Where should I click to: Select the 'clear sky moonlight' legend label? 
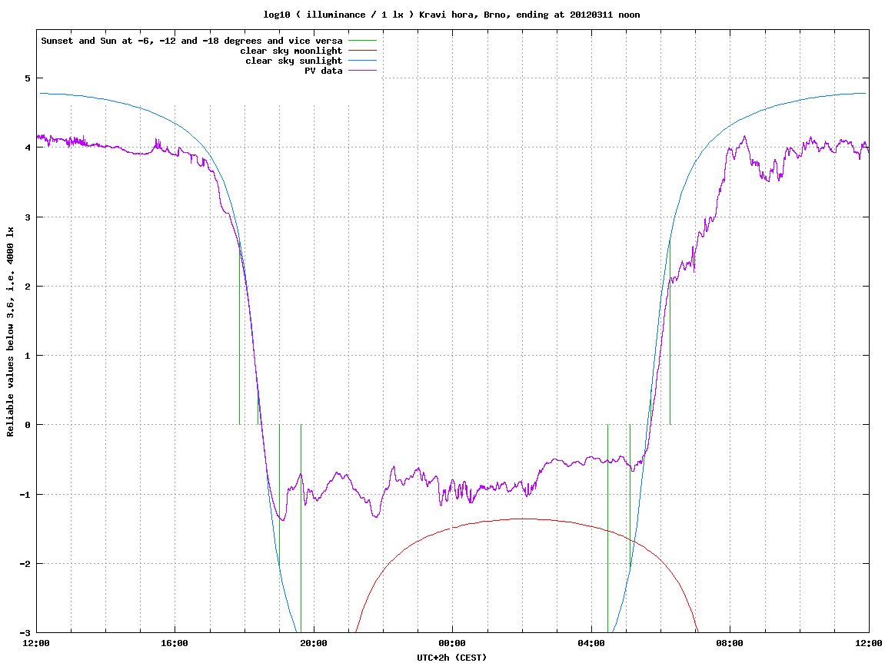(291, 51)
